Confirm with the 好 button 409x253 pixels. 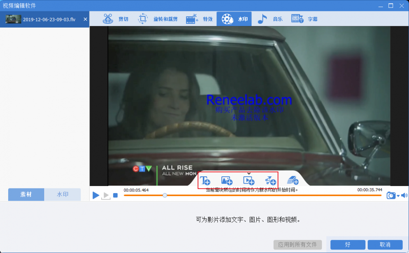pos(348,245)
